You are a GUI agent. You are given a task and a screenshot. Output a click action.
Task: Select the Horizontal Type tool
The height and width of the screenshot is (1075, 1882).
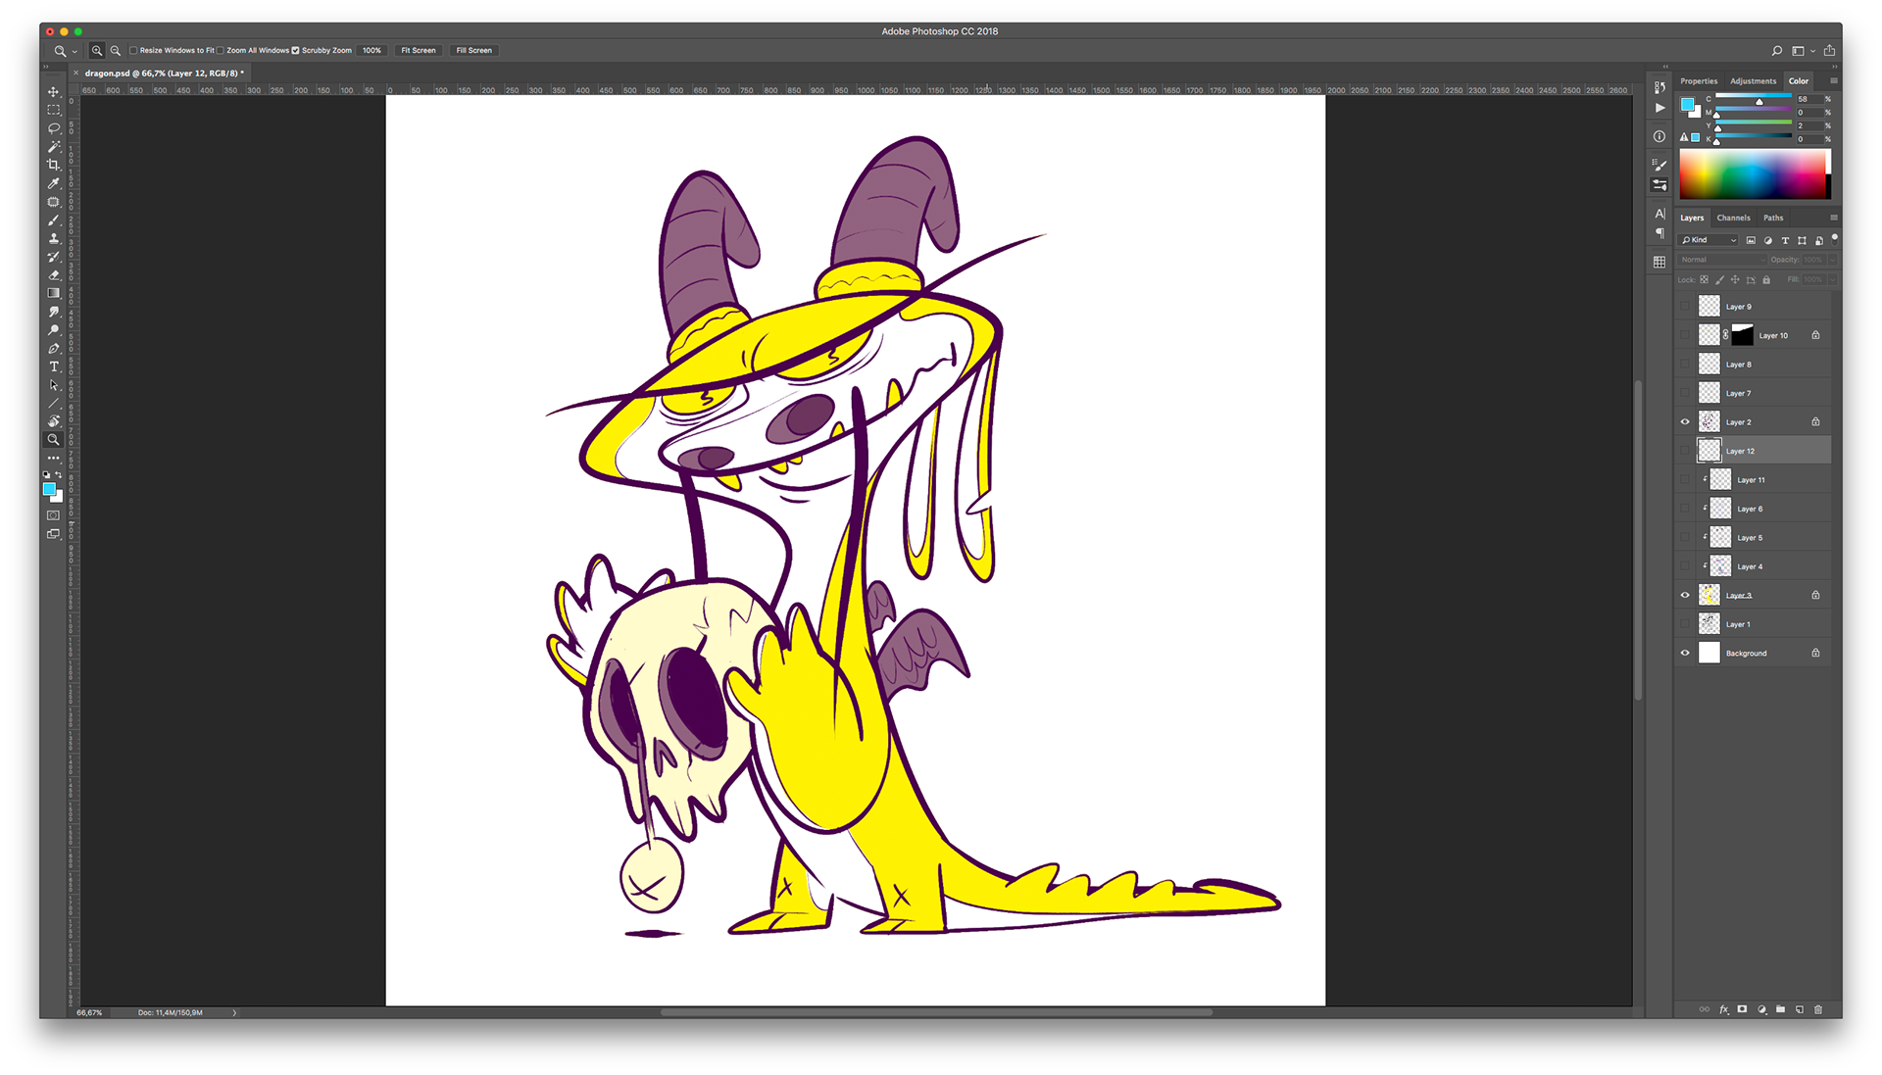(54, 366)
